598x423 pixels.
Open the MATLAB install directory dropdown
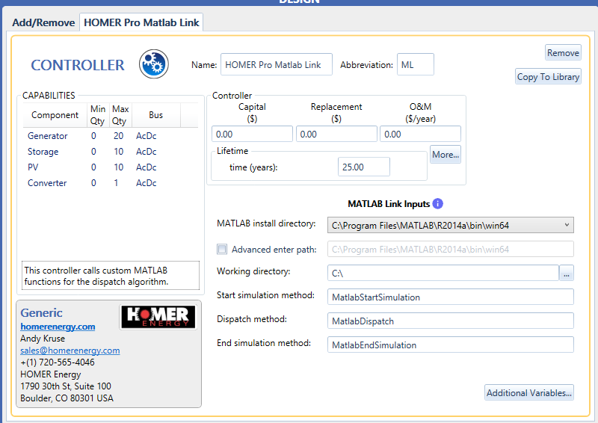[451, 225]
